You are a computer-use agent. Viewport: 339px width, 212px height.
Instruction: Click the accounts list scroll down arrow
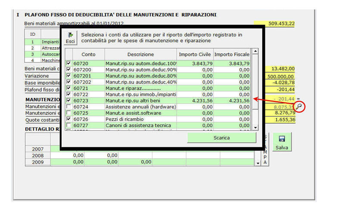pos(255,128)
